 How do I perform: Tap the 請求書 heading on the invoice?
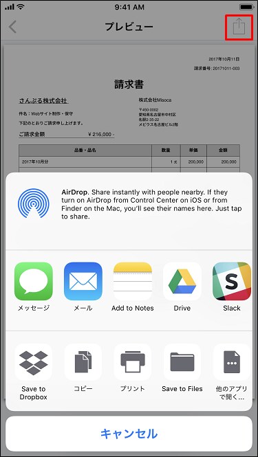129,85
